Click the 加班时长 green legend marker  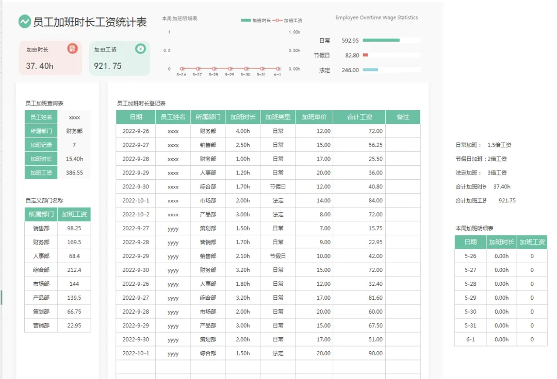coord(246,20)
